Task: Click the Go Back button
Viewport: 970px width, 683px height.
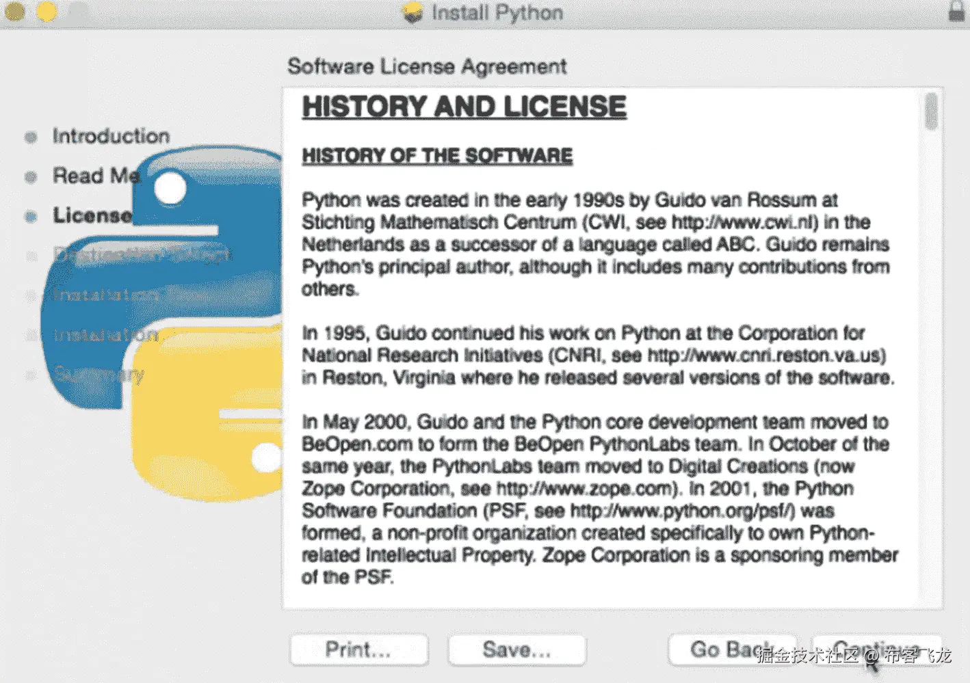Action: [x=731, y=649]
